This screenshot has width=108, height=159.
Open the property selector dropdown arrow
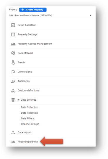coord(90,16)
